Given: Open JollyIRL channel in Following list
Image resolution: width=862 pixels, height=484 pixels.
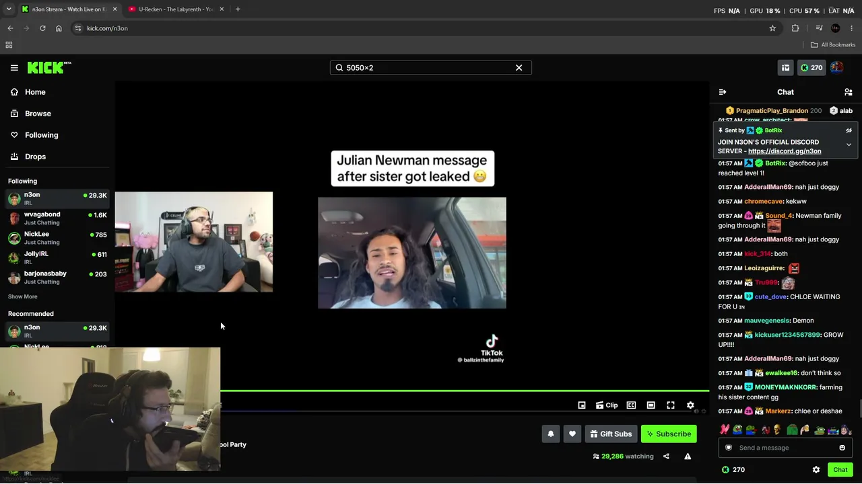Looking at the screenshot, I should pos(57,257).
